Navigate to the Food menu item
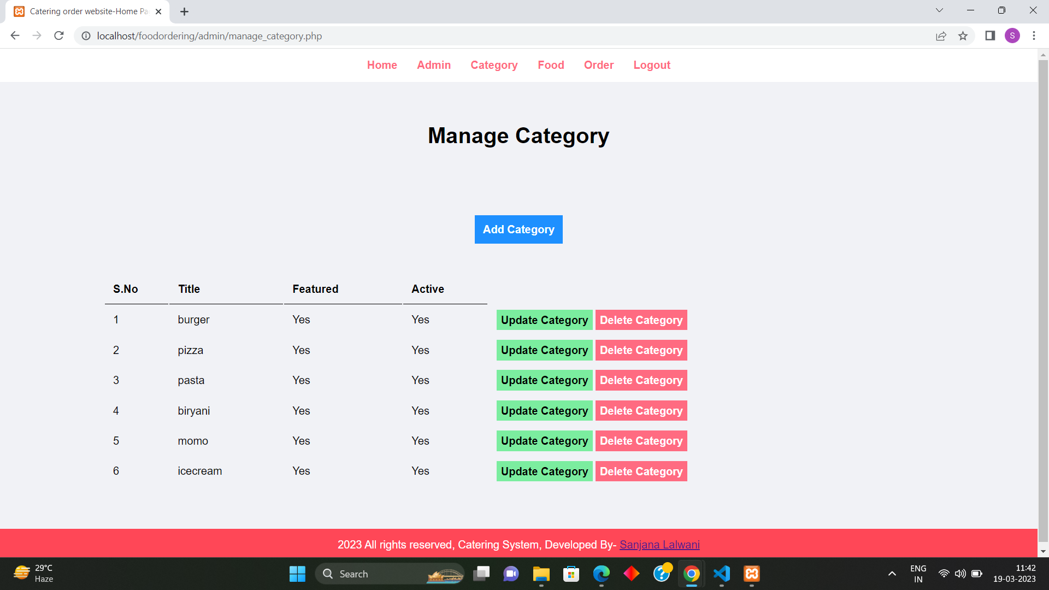Screen dimensions: 1049x590 pos(551,65)
